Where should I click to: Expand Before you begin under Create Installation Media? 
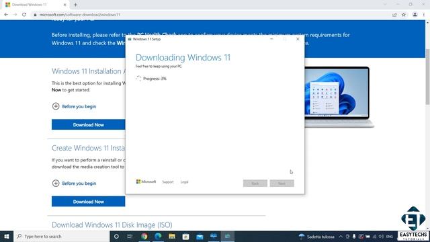74,184
